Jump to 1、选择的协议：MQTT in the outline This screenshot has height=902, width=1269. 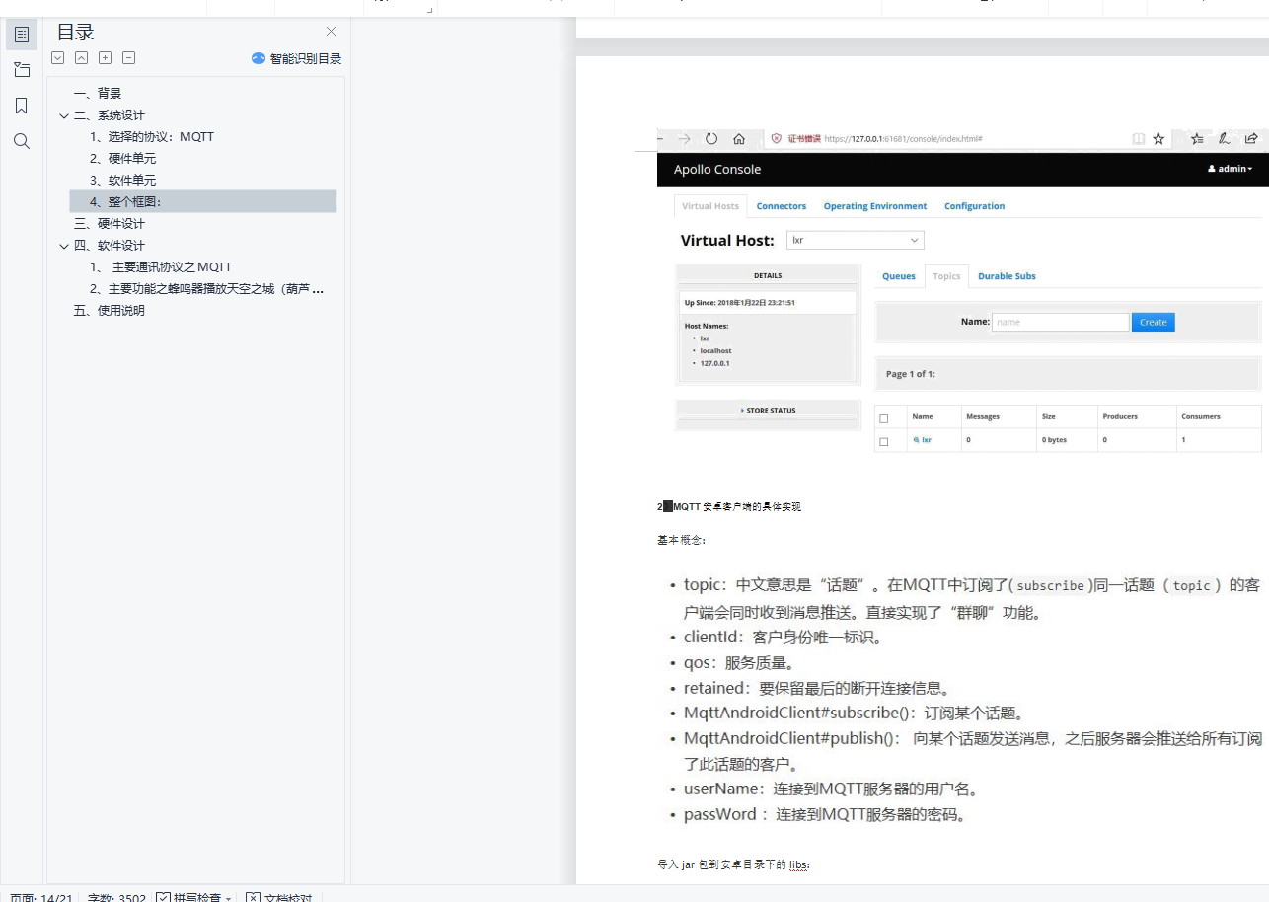[x=152, y=137]
